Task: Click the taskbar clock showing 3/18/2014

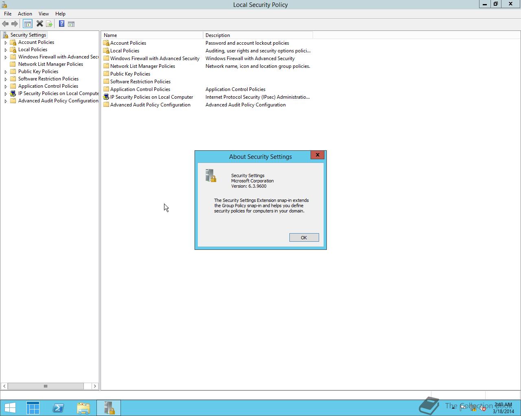Action: [503, 408]
